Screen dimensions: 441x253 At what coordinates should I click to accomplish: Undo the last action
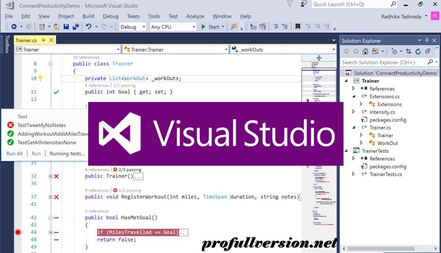click(x=89, y=27)
